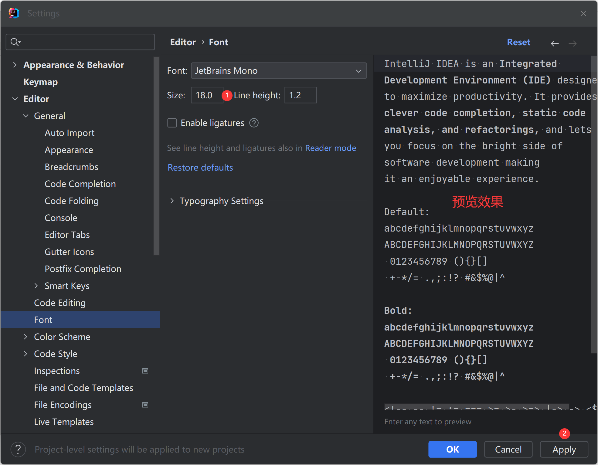Viewport: 598px width, 465px height.
Task: Collapse the Editor tree node
Action: tap(15, 99)
